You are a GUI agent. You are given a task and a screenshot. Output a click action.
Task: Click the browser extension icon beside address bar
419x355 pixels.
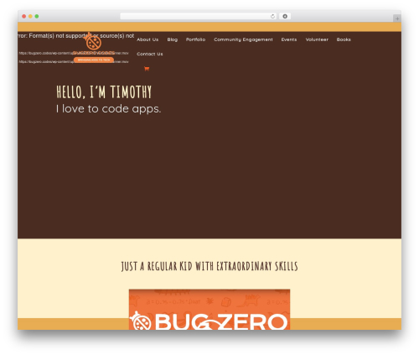285,16
